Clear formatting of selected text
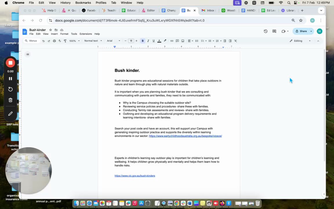 (236, 41)
